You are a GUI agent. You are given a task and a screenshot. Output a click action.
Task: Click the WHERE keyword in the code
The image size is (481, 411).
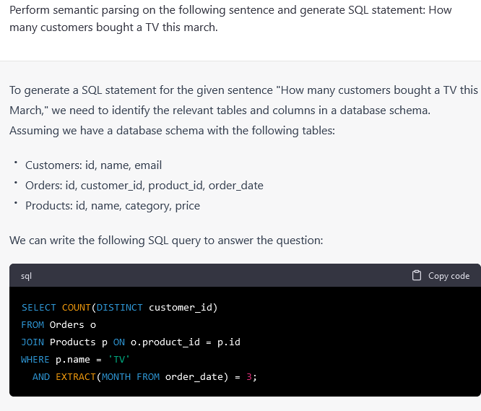35,360
